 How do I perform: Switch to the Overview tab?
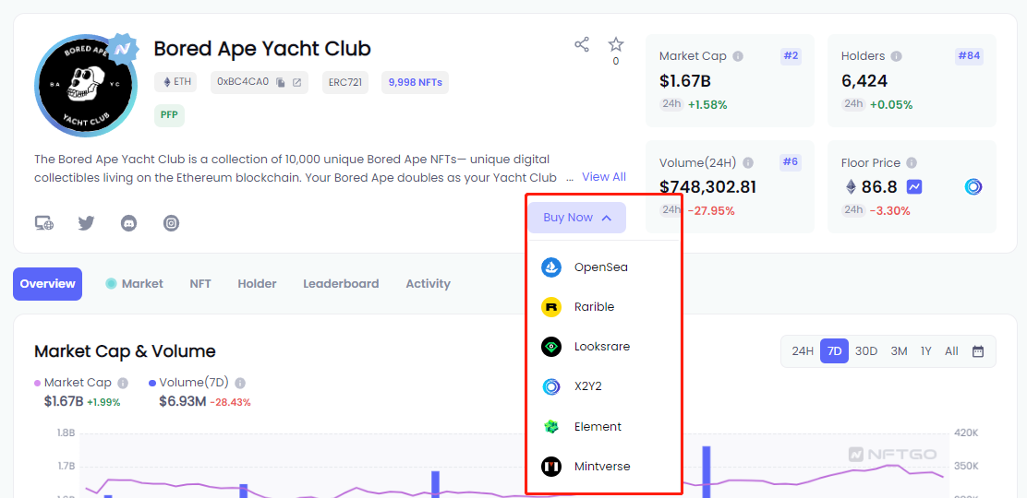coord(47,284)
